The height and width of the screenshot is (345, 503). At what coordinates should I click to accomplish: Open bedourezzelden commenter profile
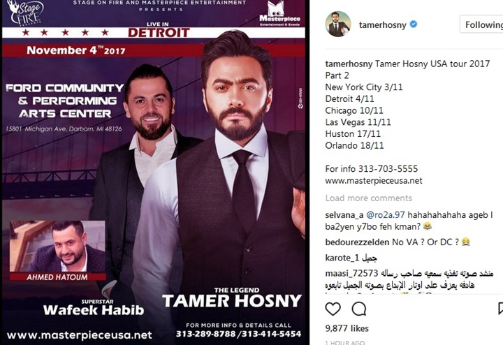click(357, 242)
